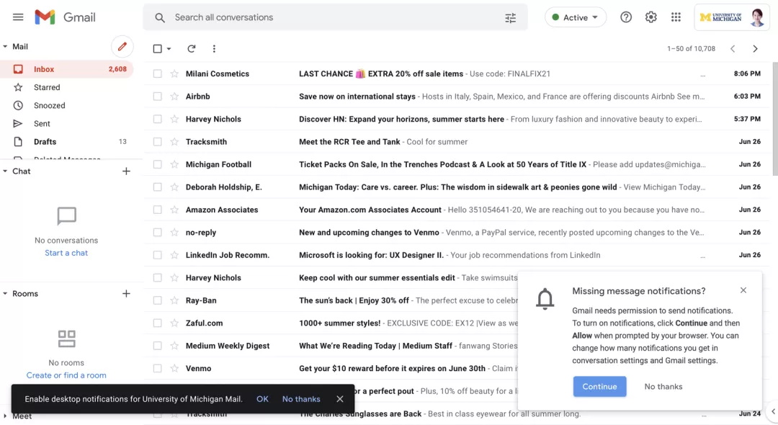Open the More options three-dot menu
Screen dimensions: 778x425
pyautogui.click(x=214, y=48)
